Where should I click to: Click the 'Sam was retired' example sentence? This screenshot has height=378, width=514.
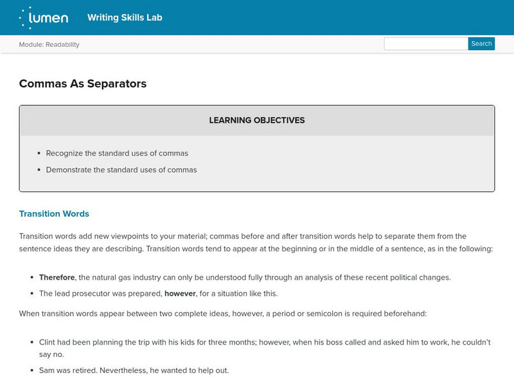[x=134, y=370]
